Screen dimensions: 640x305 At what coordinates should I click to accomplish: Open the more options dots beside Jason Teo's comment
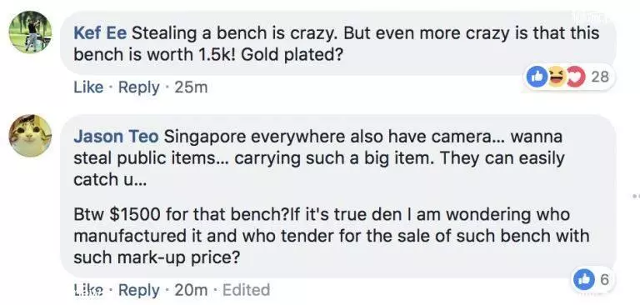[x=635, y=197]
